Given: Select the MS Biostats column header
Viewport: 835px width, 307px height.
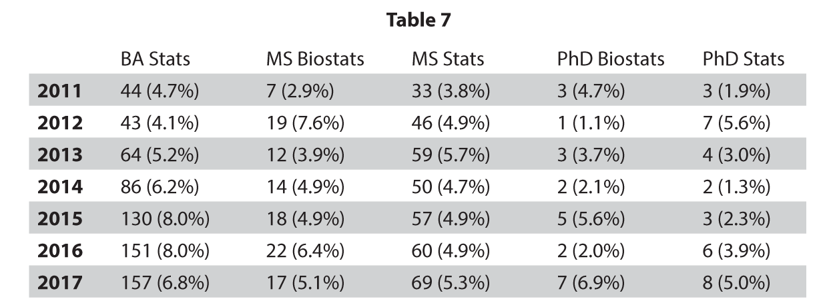Looking at the screenshot, I should (315, 59).
